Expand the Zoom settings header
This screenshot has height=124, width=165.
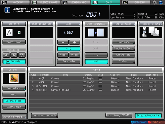tap(69, 24)
